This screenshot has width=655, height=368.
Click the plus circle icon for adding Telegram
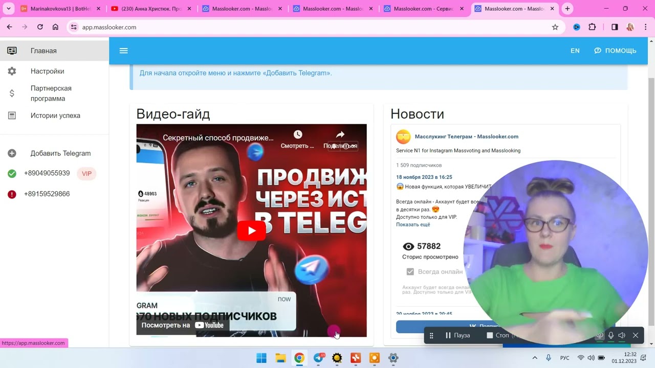click(12, 153)
